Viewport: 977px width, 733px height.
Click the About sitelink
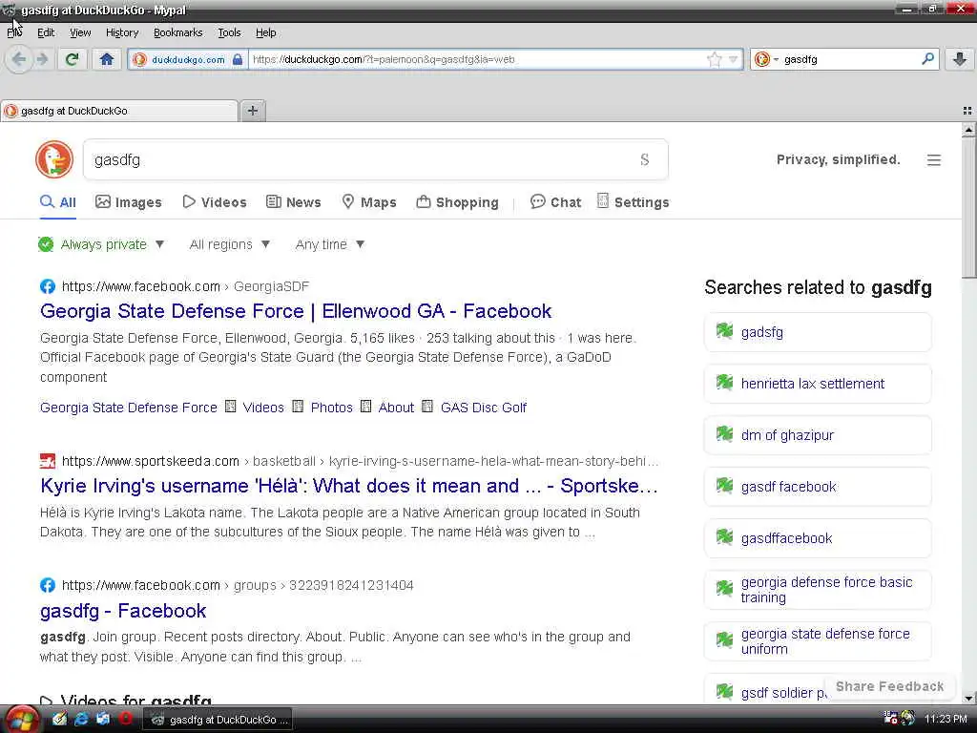click(x=396, y=408)
